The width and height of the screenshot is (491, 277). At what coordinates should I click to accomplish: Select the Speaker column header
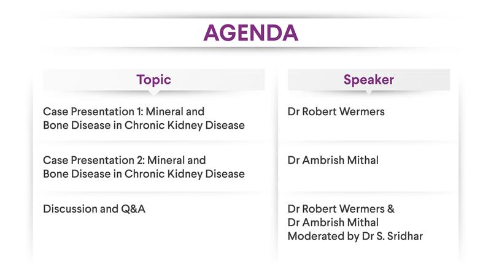tap(369, 80)
